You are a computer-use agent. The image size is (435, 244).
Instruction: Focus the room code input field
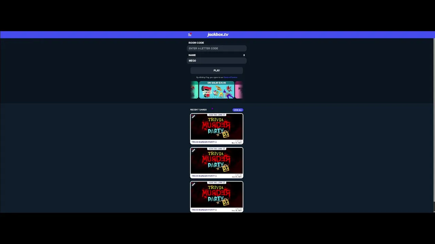point(217,48)
